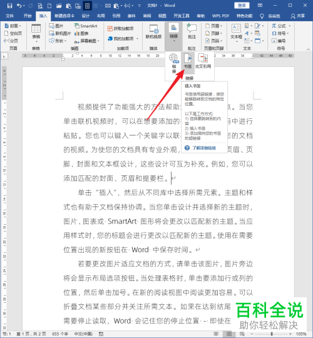
Task: Zoom out with the minus button
Action: [x=251, y=334]
